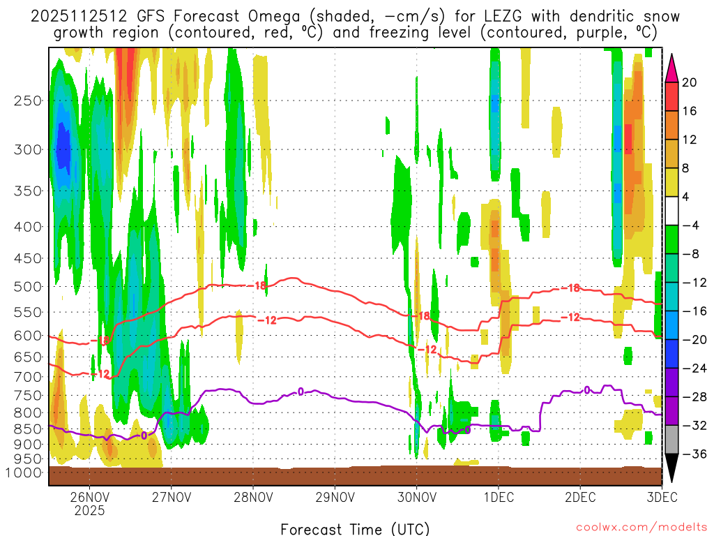
Task: Click the -12 contour label near 2DEC
Action: tap(570, 318)
